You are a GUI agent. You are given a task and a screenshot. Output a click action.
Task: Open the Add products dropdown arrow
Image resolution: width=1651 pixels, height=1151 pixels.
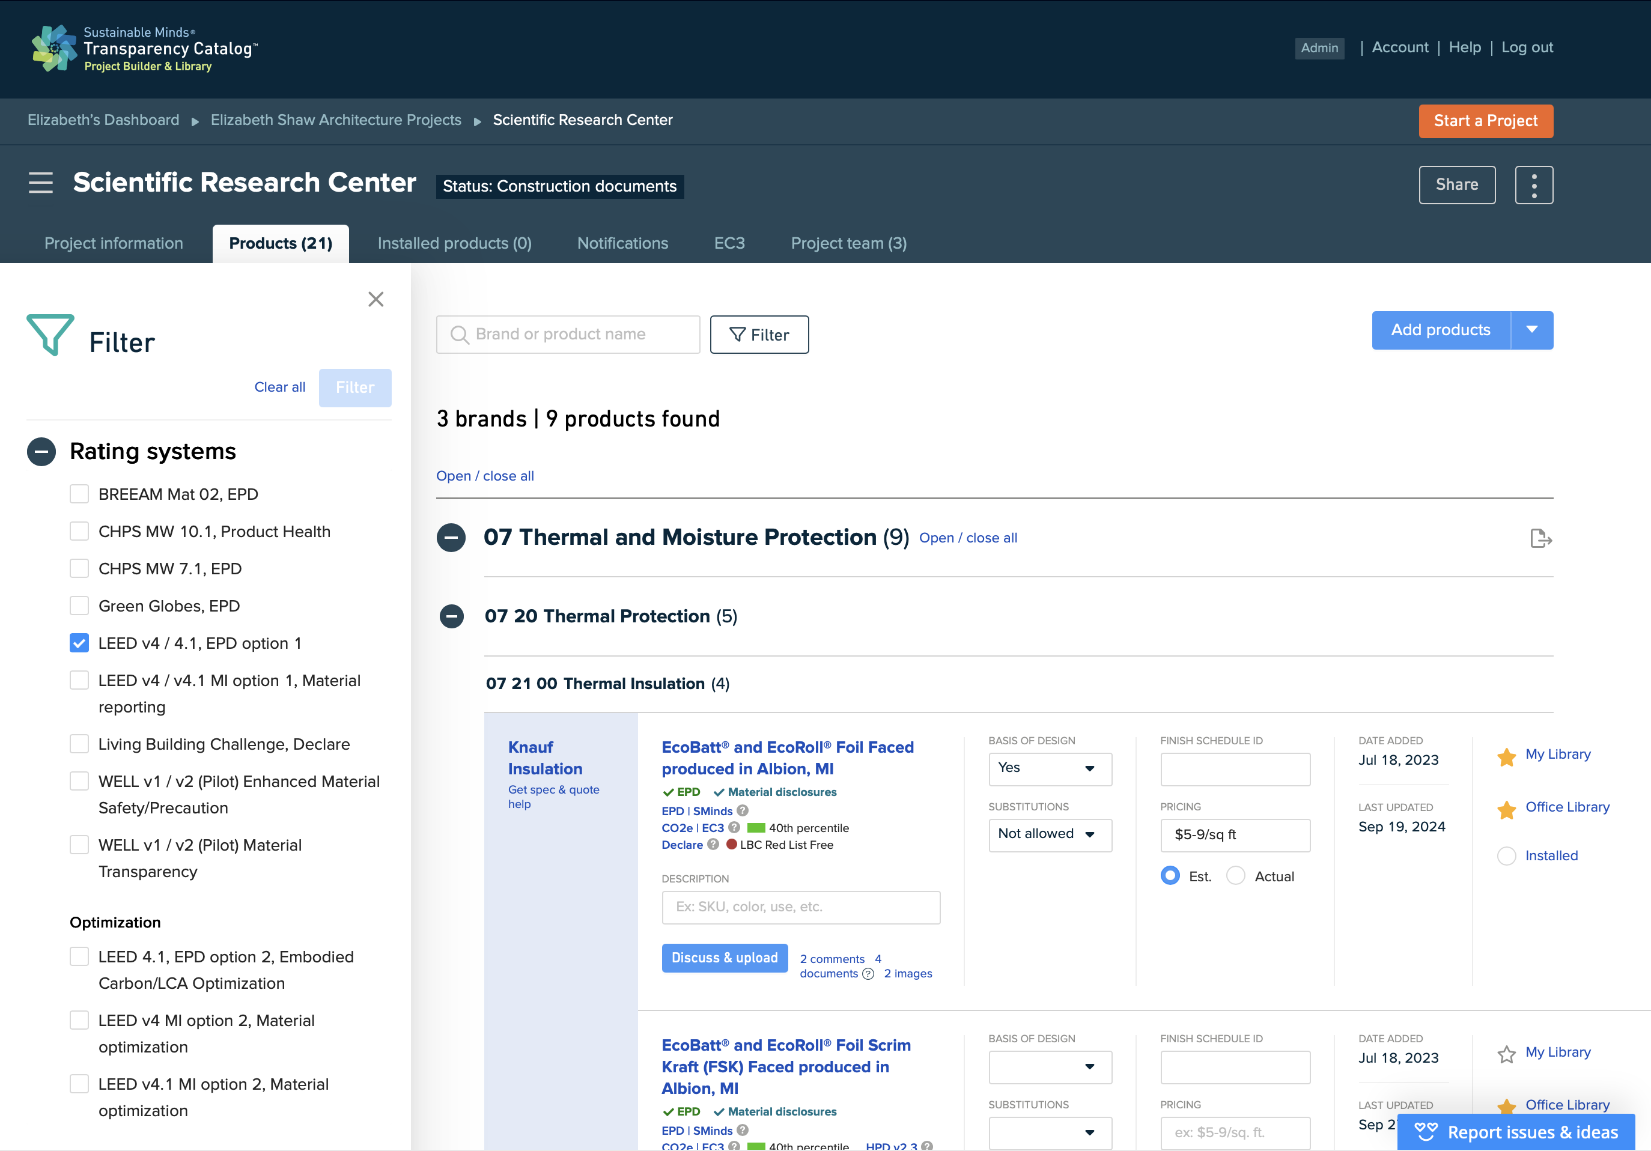1531,330
